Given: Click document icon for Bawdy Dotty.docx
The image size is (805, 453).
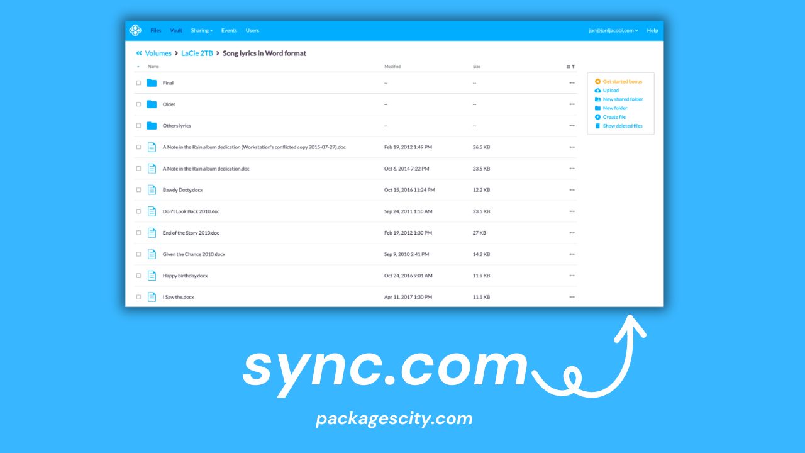Looking at the screenshot, I should 152,190.
